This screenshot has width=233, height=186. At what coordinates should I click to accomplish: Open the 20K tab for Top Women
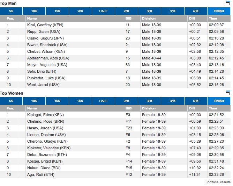tap(80, 101)
